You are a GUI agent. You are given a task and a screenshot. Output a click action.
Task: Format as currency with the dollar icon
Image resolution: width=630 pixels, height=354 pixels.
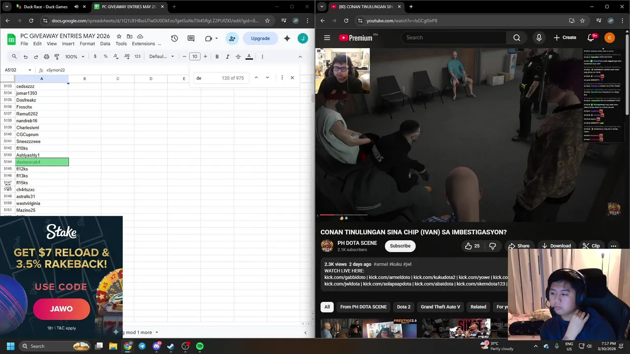(x=95, y=57)
